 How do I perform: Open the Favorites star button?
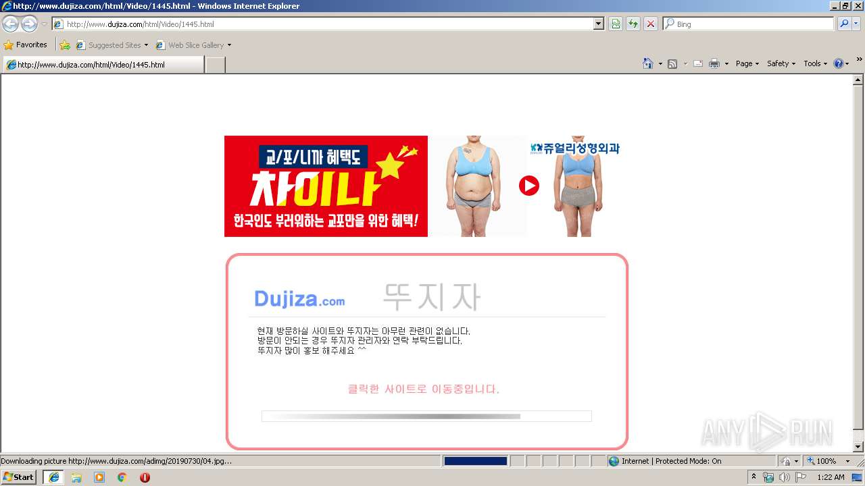[26, 45]
